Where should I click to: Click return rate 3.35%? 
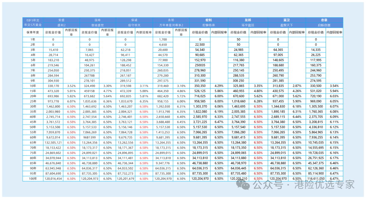tap(258, 86)
